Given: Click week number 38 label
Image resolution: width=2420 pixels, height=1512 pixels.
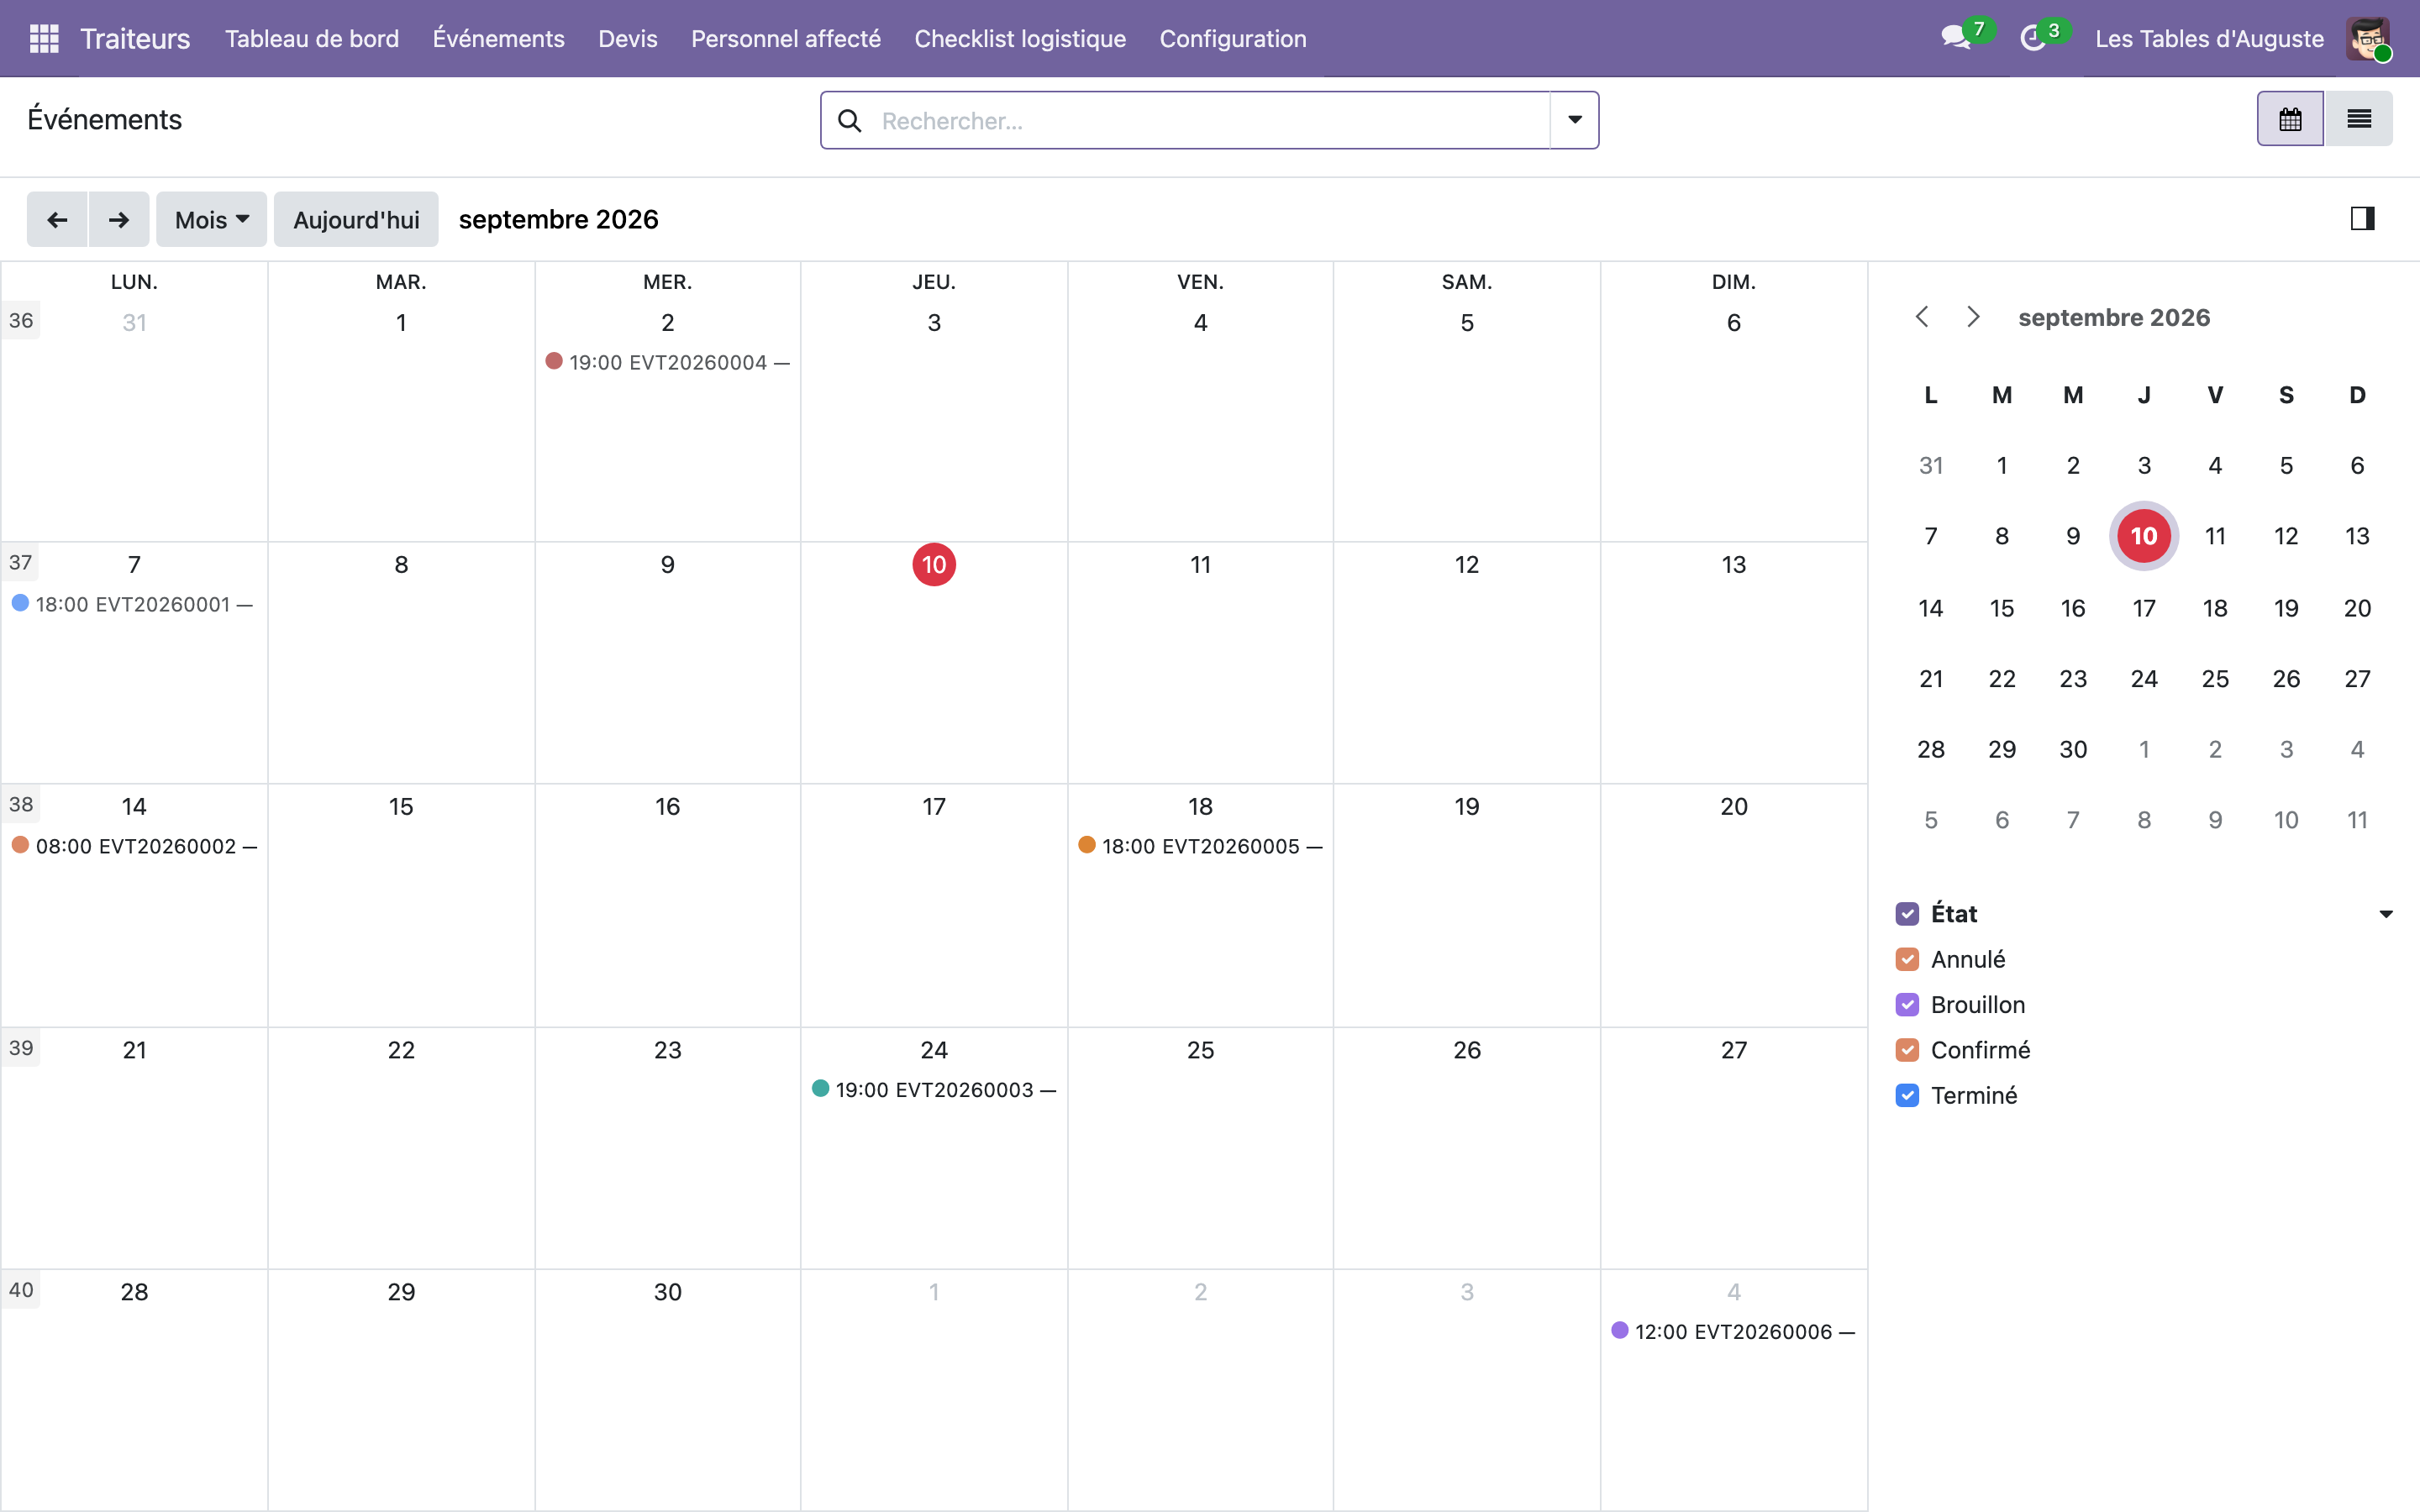Looking at the screenshot, I should [x=21, y=805].
